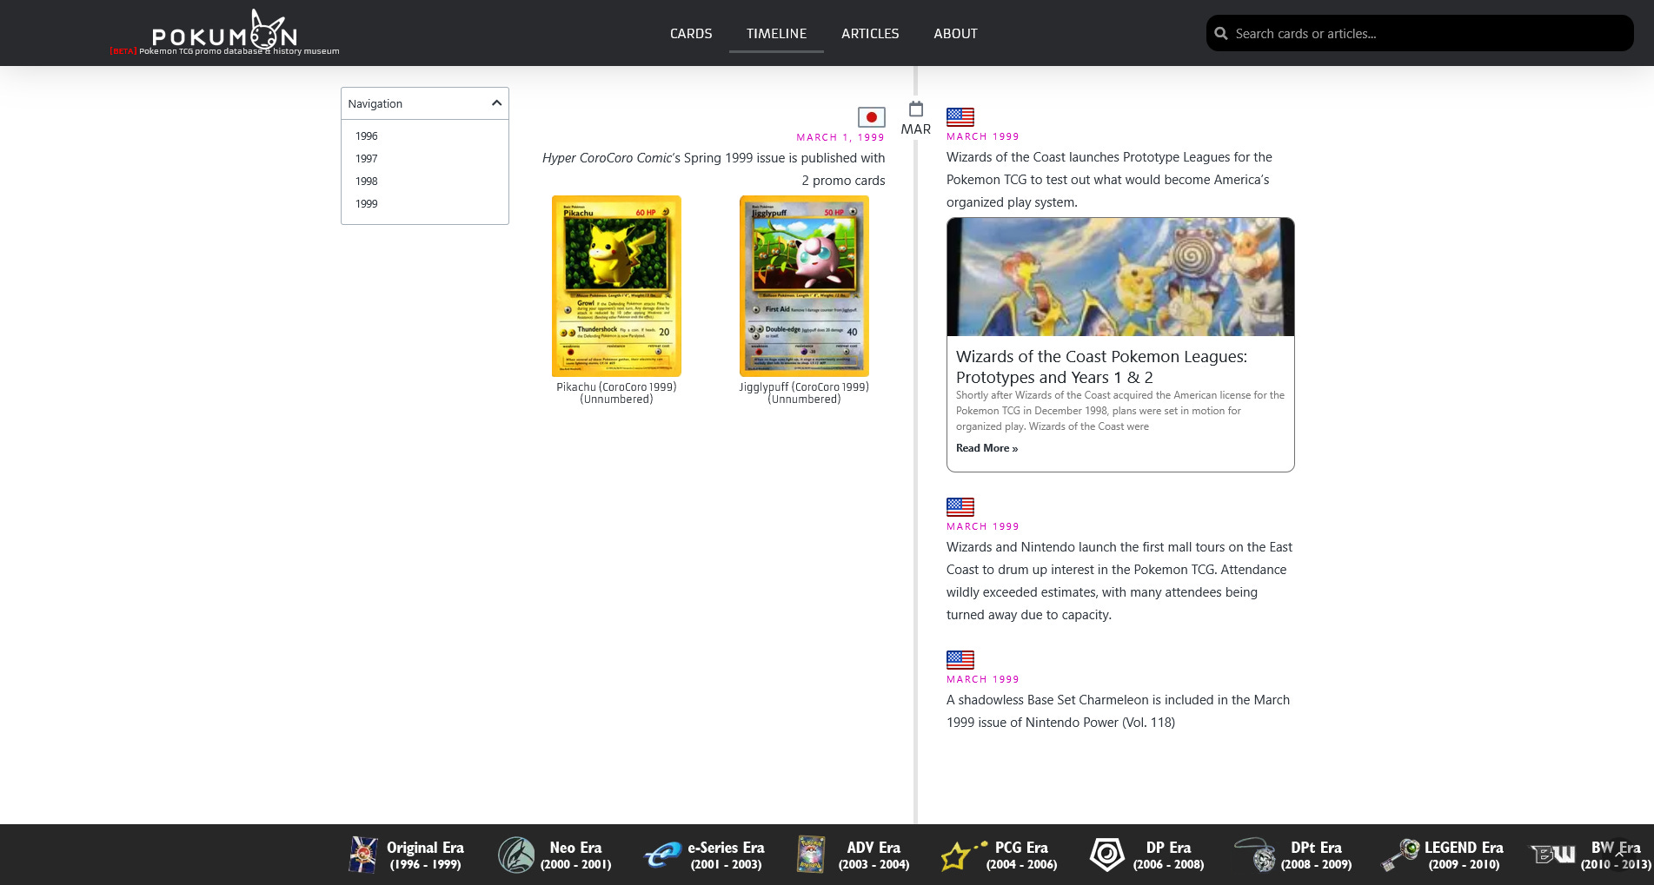This screenshot has height=885, width=1654.
Task: Open PCG Era (2004 - 2006)
Action: pos(1000,855)
